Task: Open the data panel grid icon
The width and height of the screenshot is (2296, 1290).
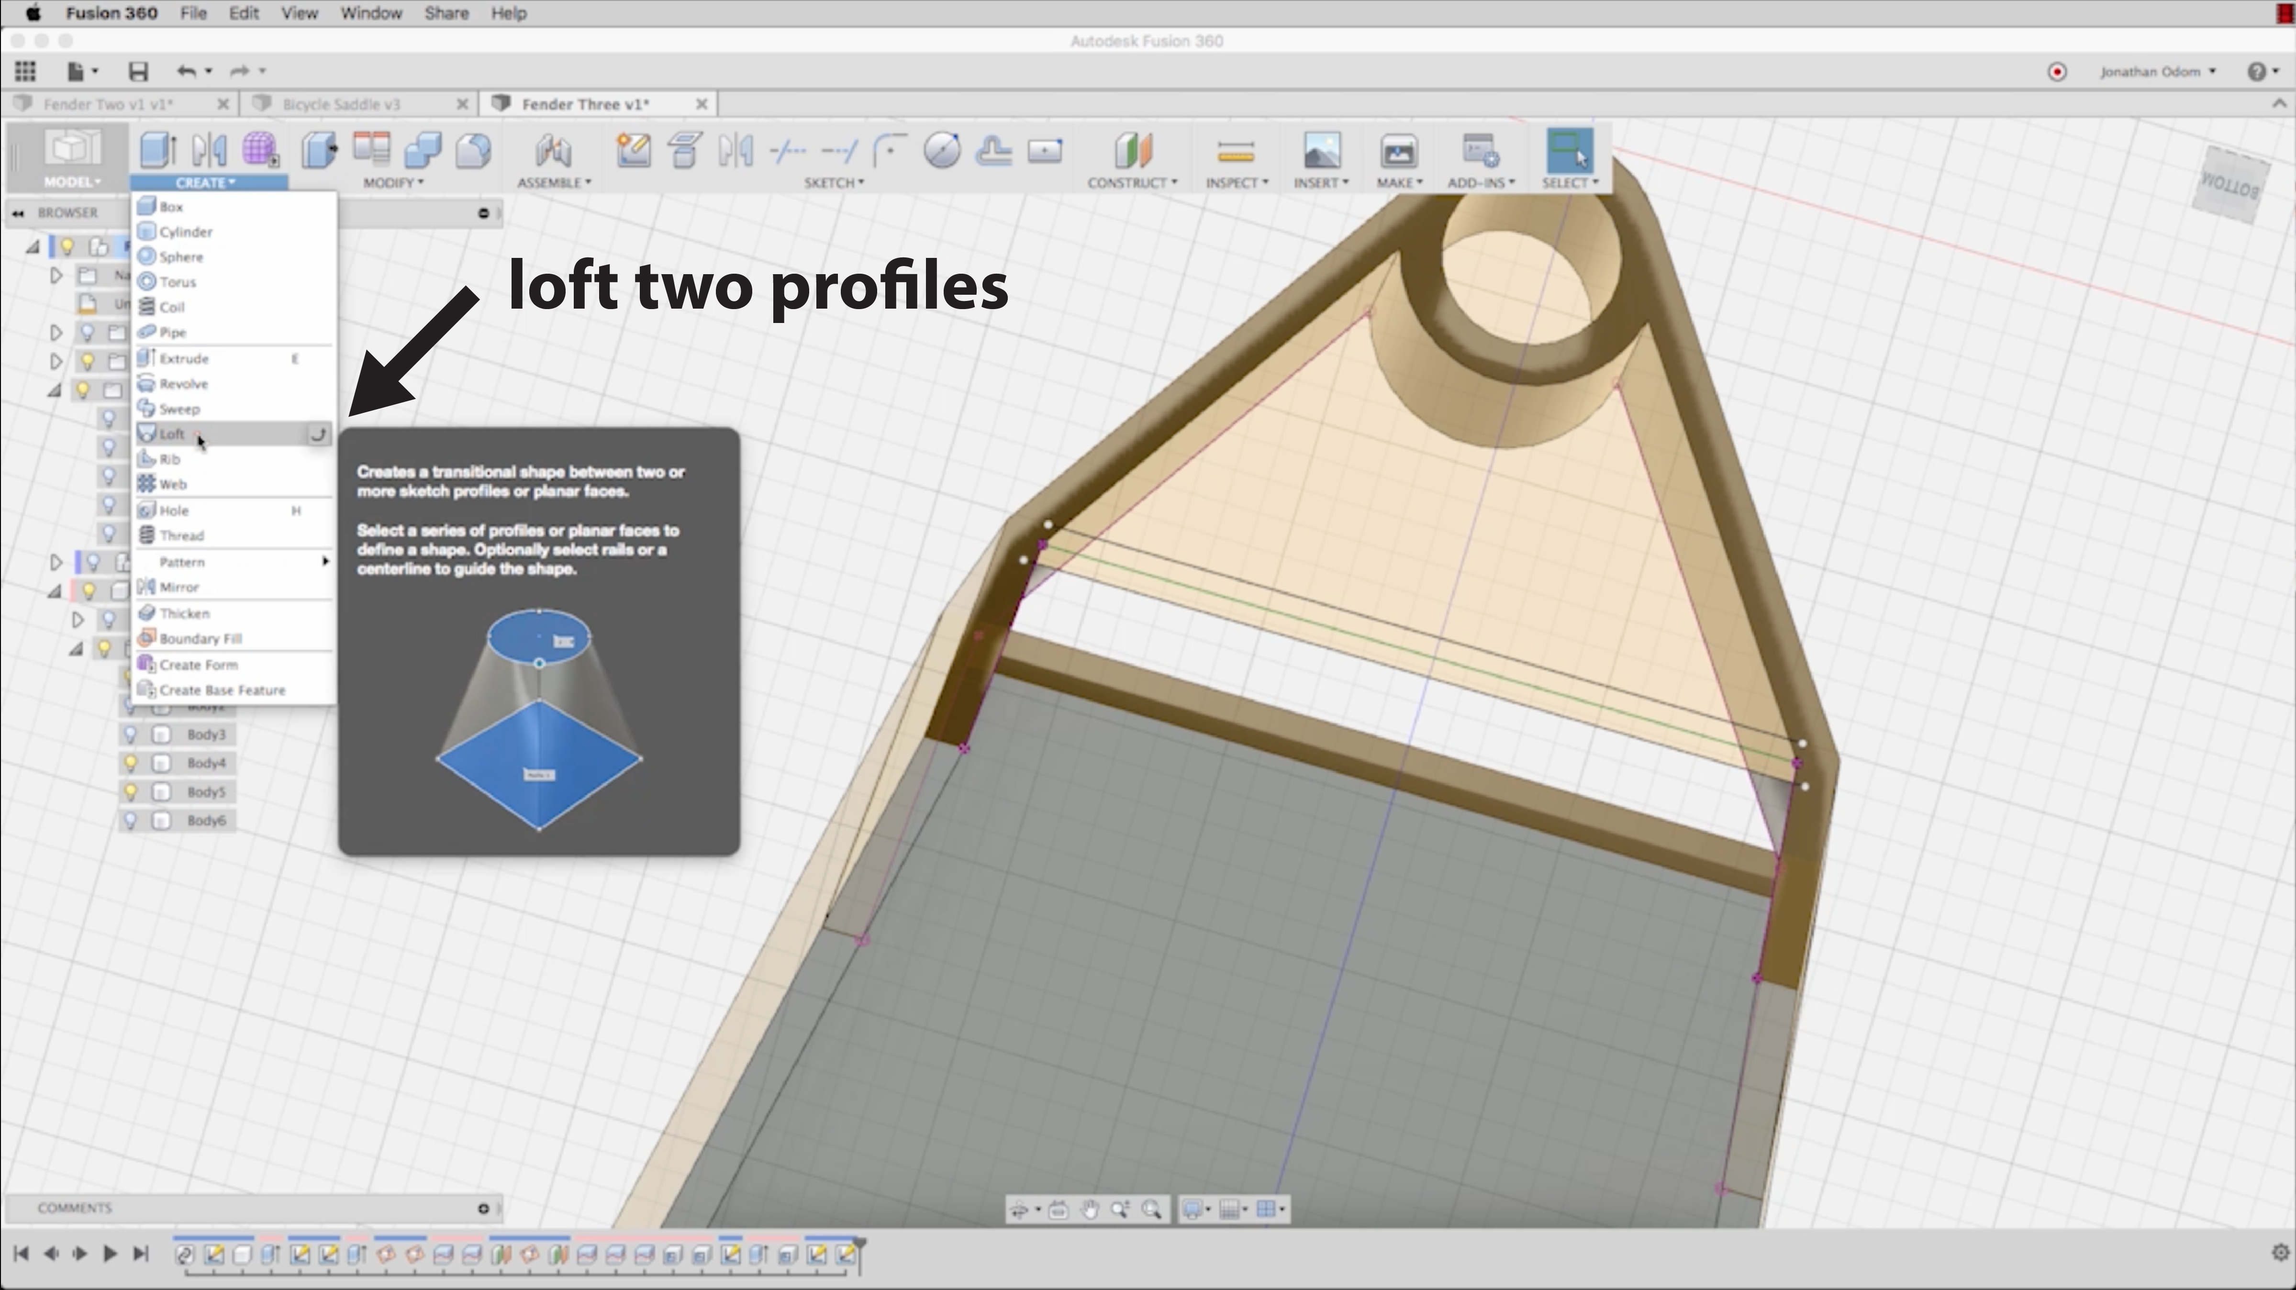Action: (25, 71)
